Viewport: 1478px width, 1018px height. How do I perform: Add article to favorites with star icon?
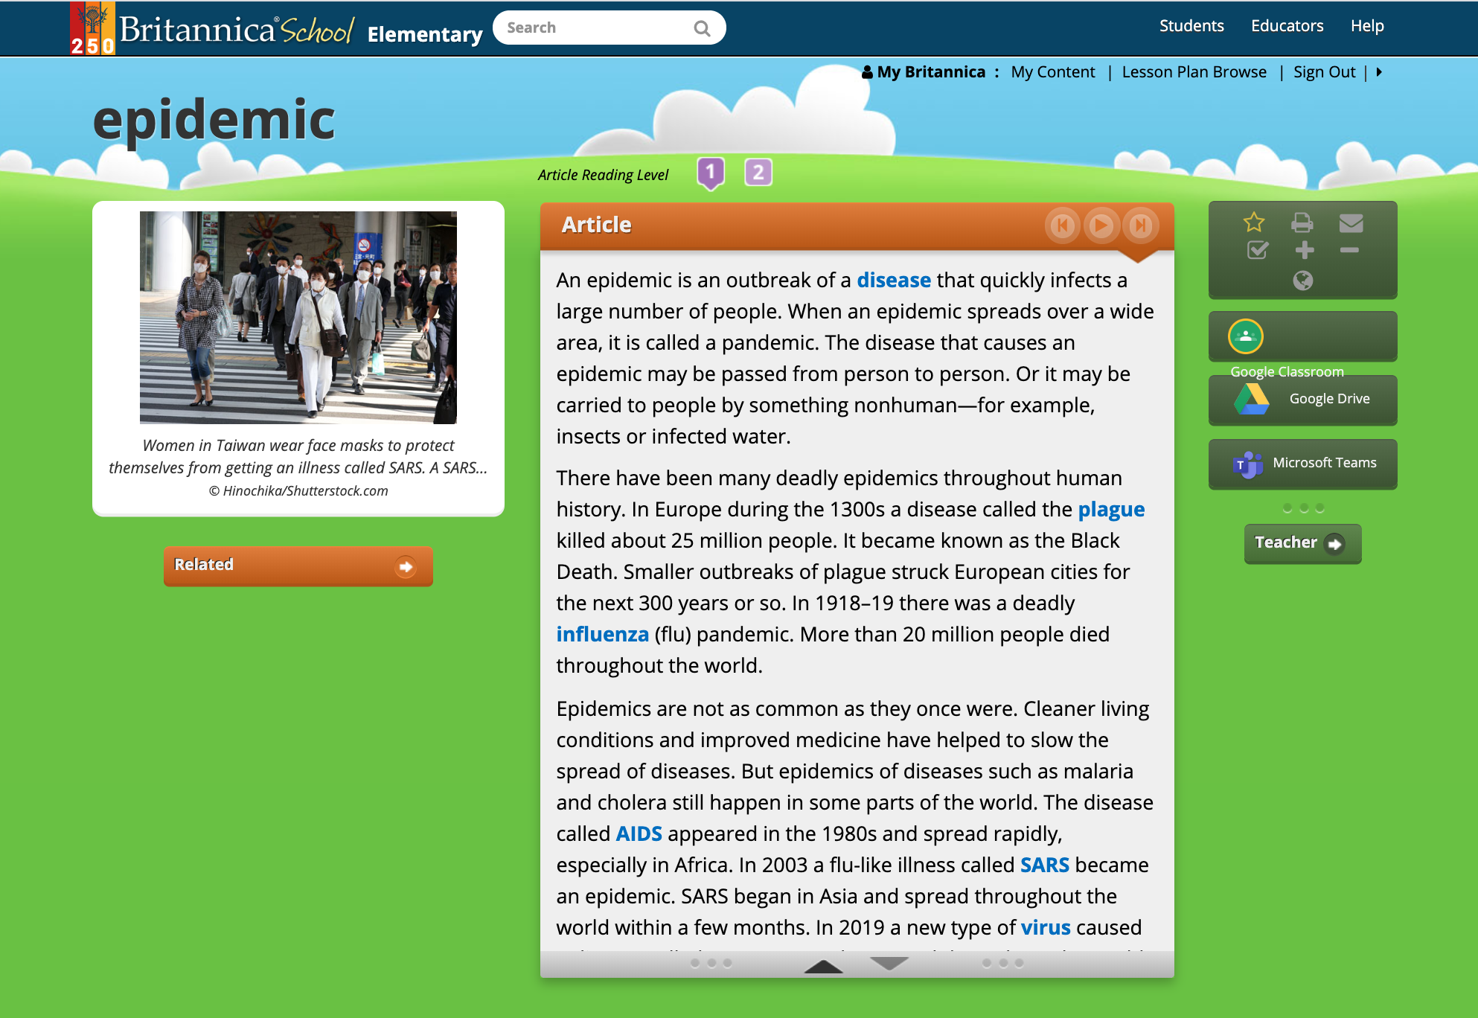click(1254, 222)
